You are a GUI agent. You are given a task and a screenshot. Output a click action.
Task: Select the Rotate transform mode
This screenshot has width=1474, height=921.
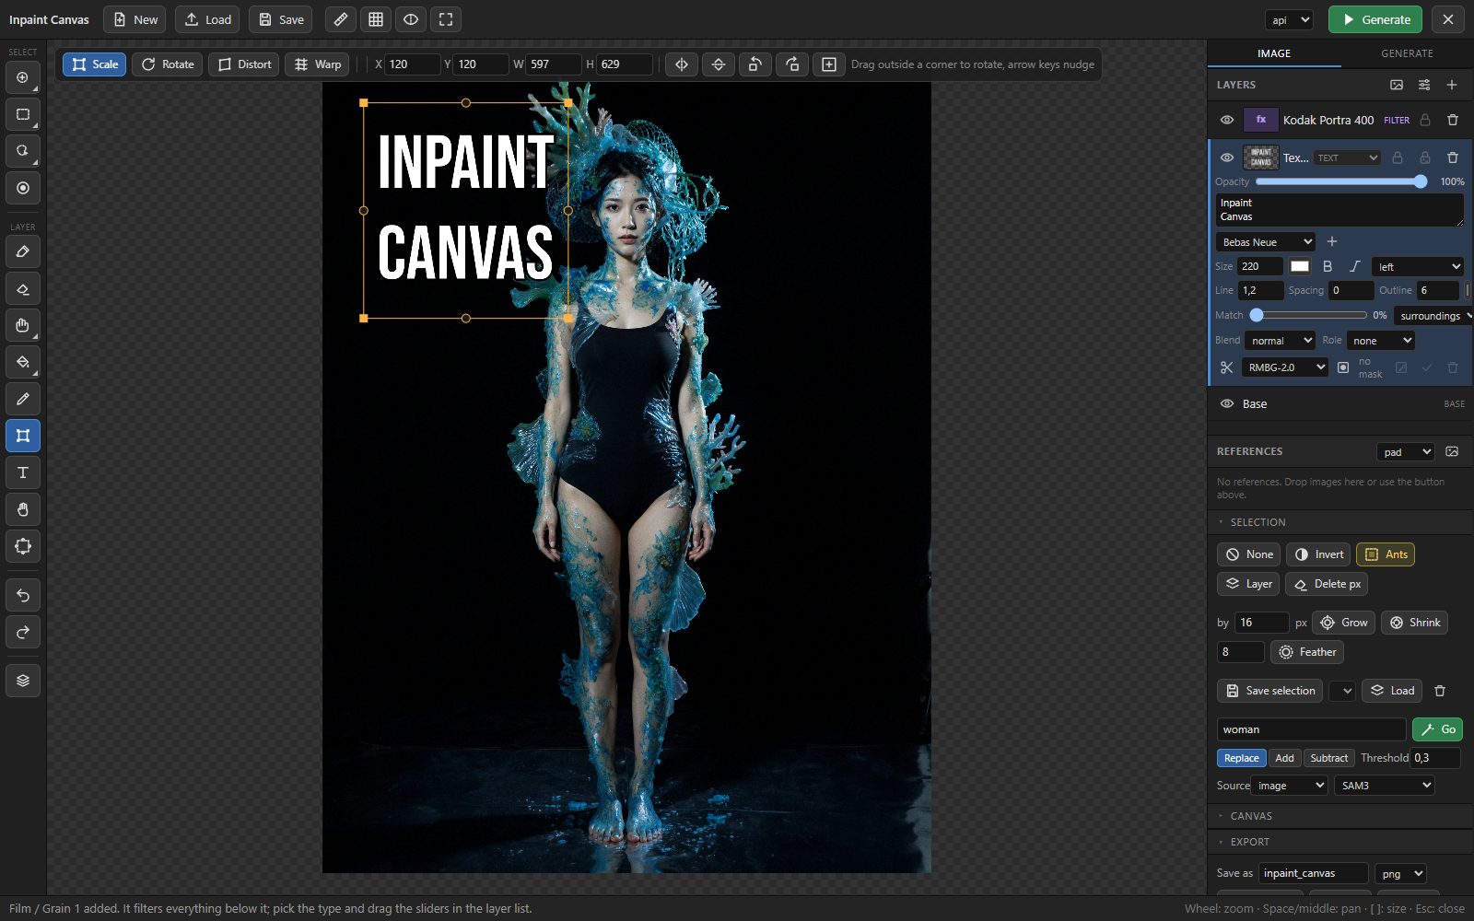click(x=168, y=64)
